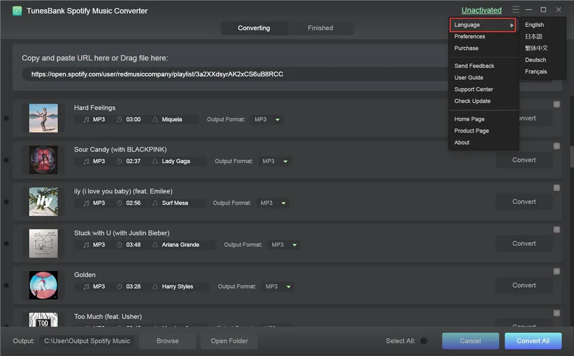Open Output Format dropdown for Stuck with U

click(x=284, y=245)
